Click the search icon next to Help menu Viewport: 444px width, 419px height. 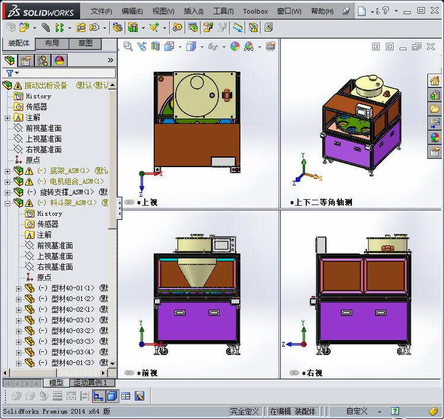[x=345, y=11]
